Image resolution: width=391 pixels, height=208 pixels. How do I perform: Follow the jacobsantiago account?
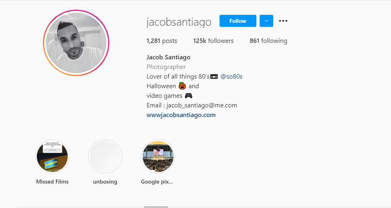point(238,21)
